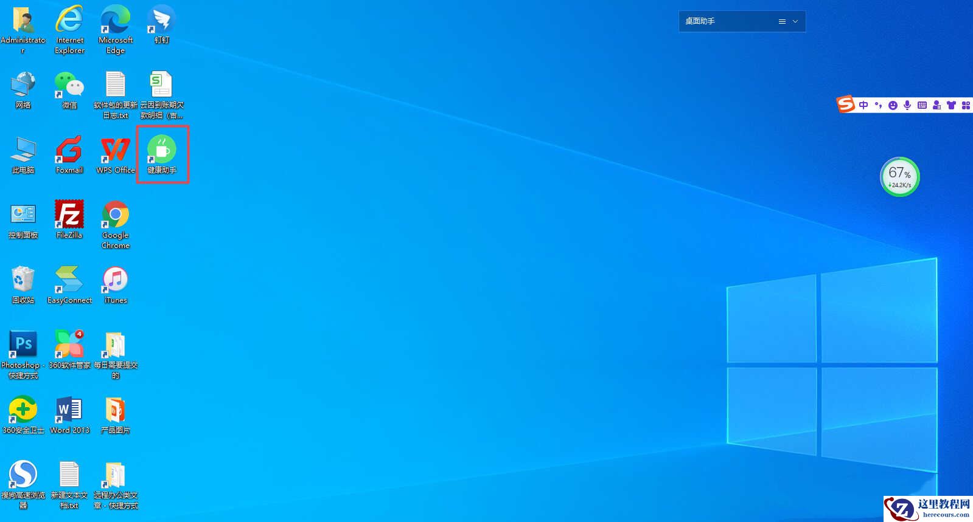Select the 软件包的更新日志.txt file
This screenshot has width=973, height=522.
[115, 85]
